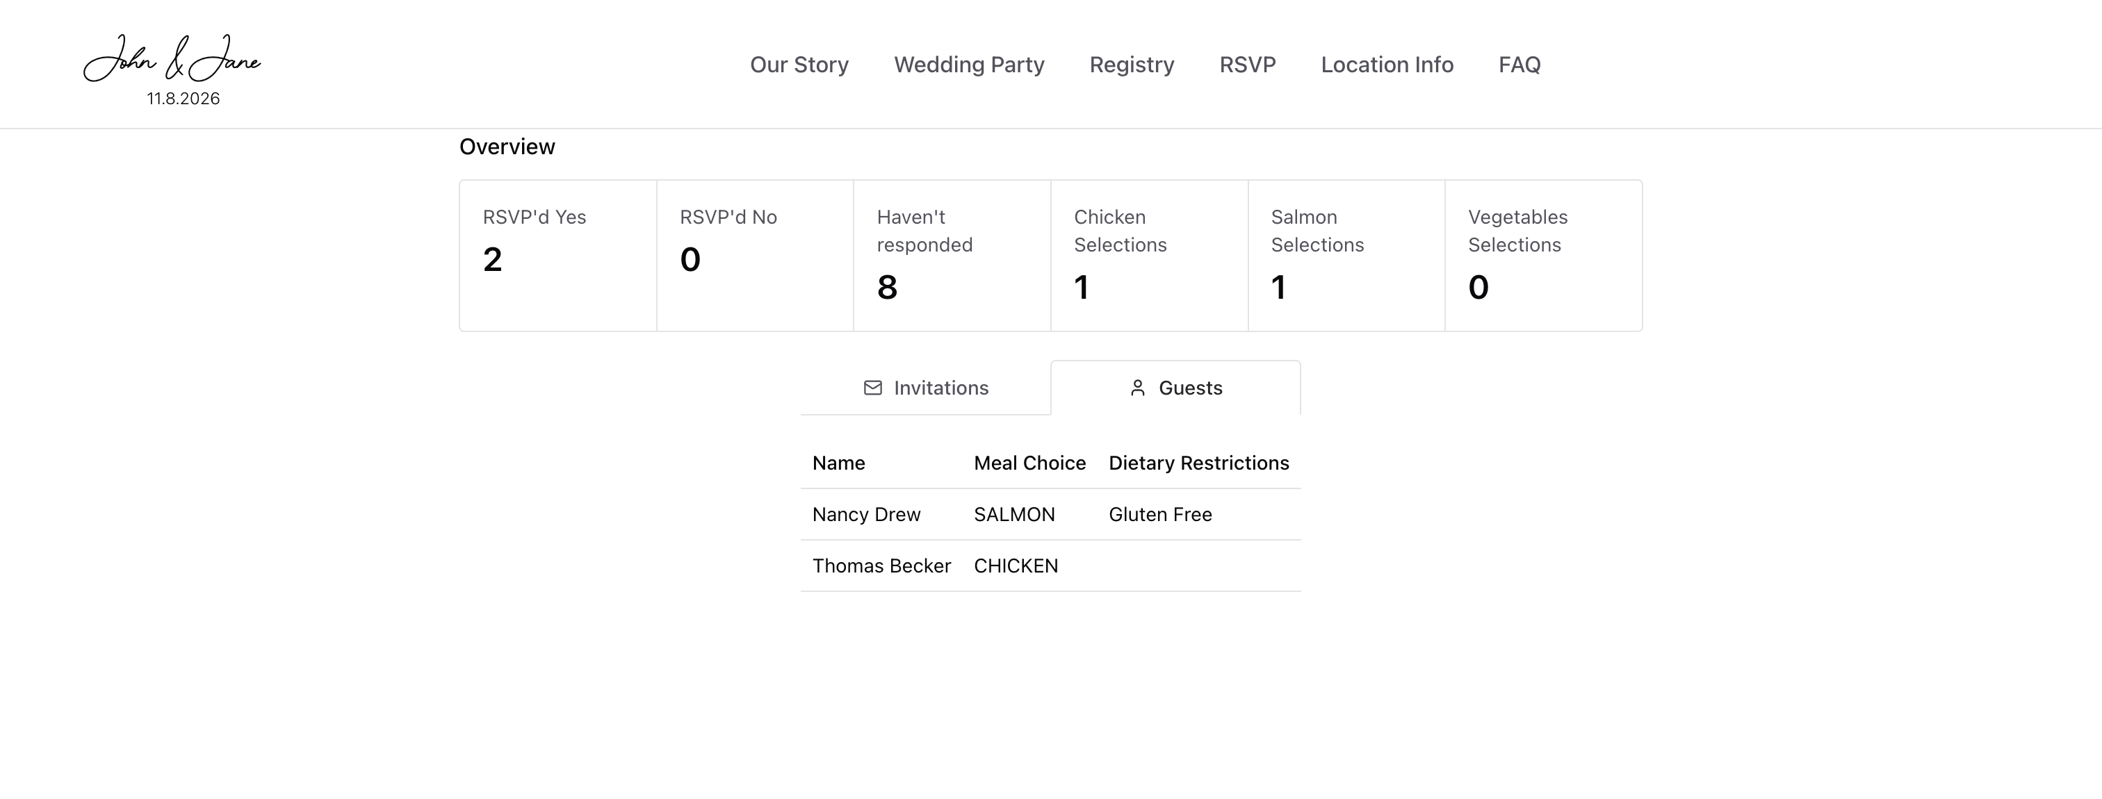Select the Salmon Selections card
2102x799 pixels.
click(x=1346, y=255)
